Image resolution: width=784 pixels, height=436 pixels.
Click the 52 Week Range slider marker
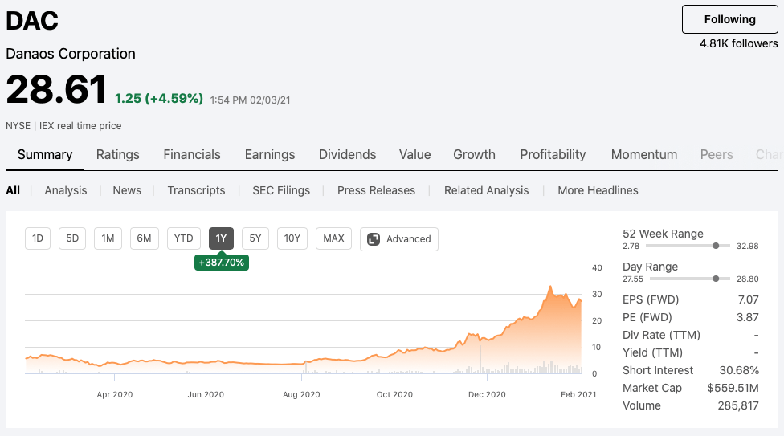pyautogui.click(x=716, y=246)
